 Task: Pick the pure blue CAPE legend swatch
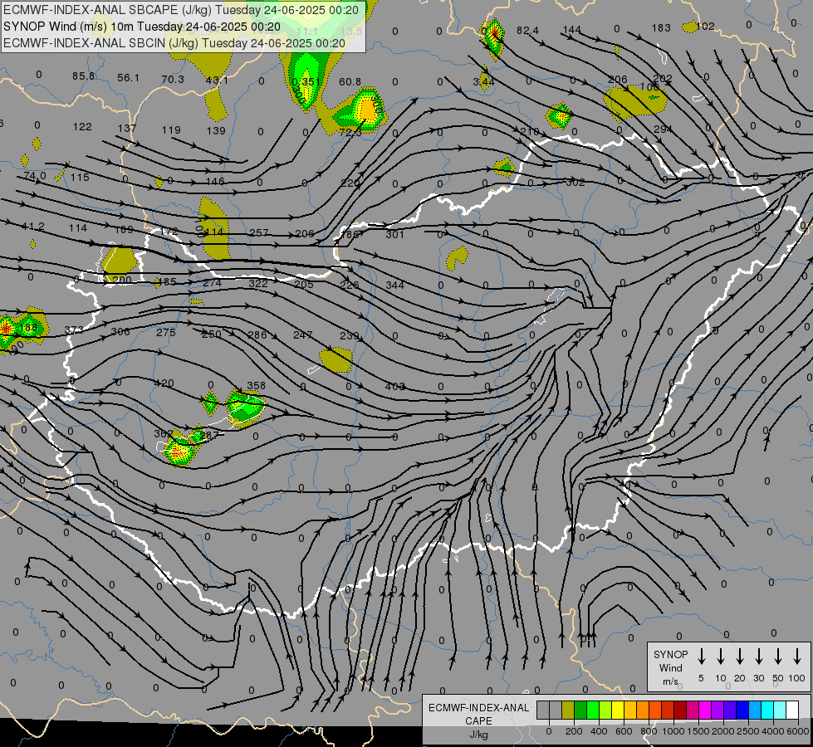(742, 710)
